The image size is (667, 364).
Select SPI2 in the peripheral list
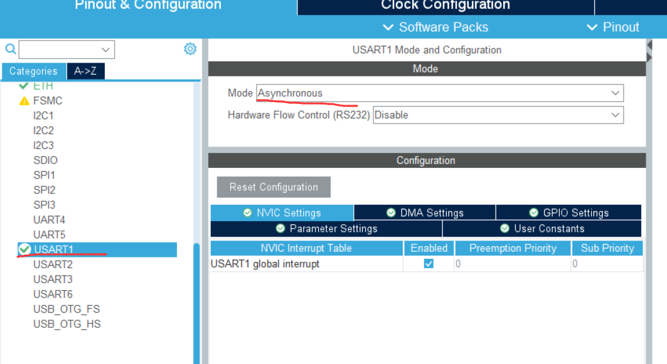pos(45,190)
